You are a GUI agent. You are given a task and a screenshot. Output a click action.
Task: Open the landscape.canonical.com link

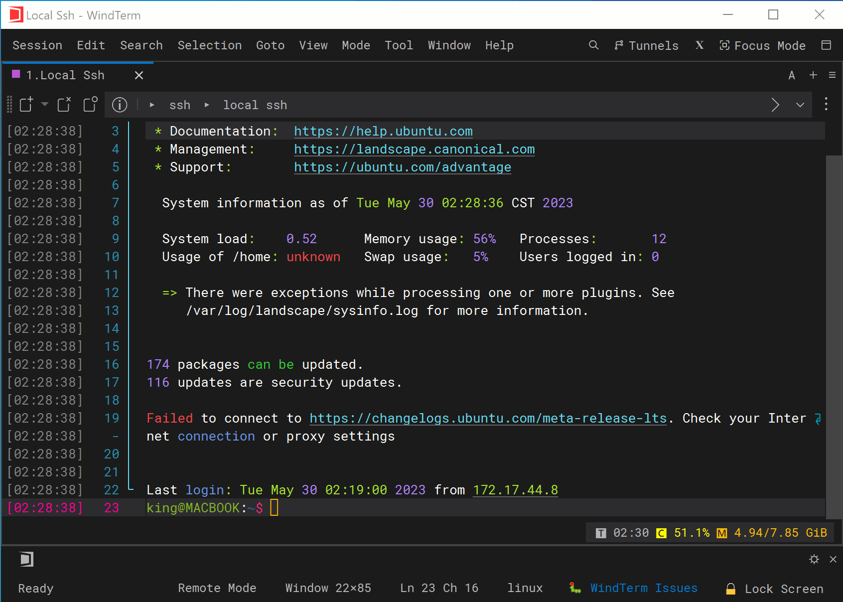tap(414, 149)
